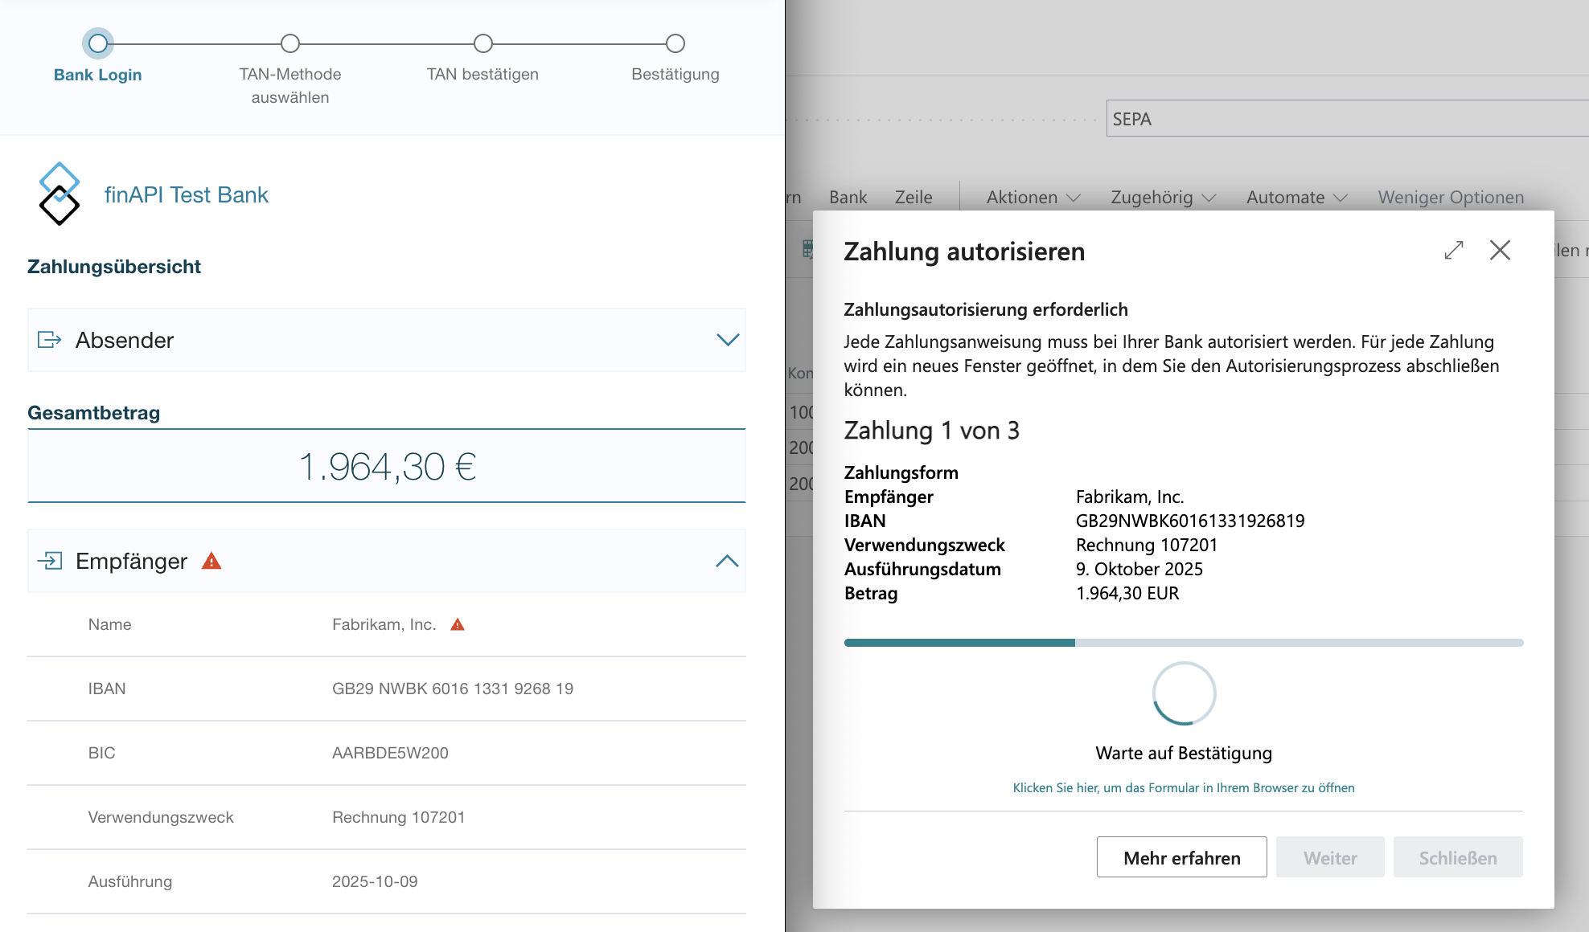Click the warning icon beside Fabrikam, Inc.
The image size is (1589, 932).
[458, 623]
